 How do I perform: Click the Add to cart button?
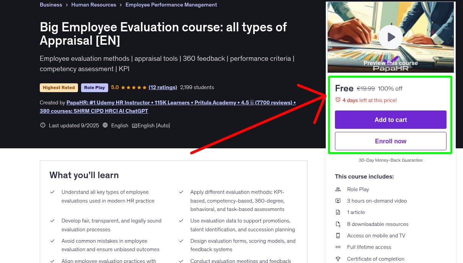pyautogui.click(x=390, y=120)
